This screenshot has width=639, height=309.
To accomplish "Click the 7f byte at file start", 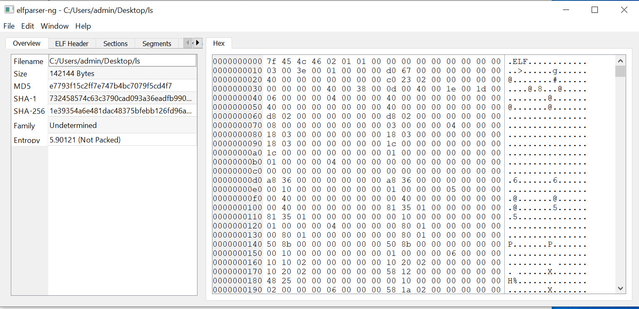I will (x=271, y=61).
